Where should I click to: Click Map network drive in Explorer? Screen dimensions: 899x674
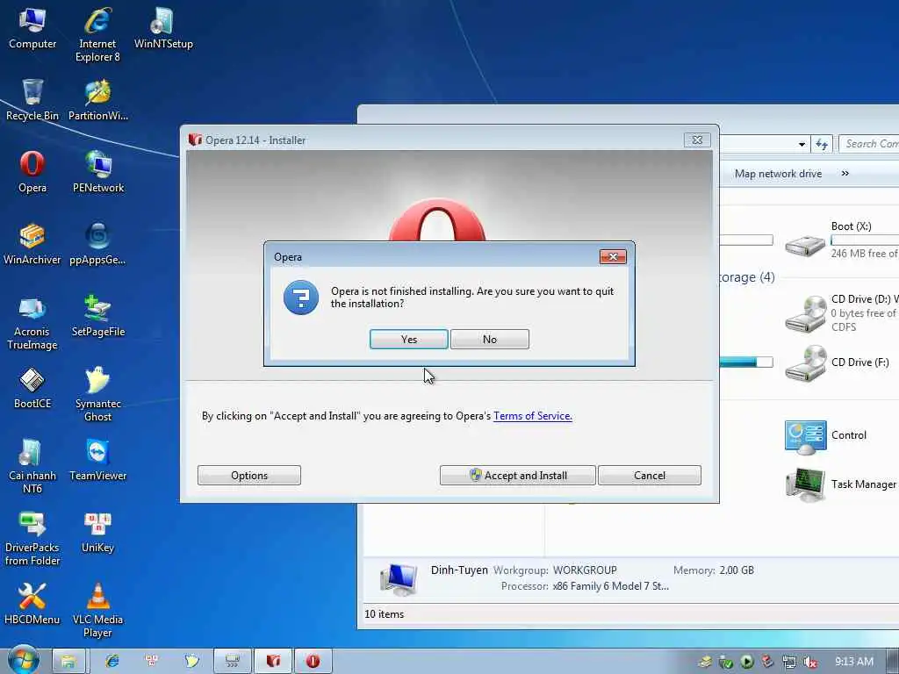pyautogui.click(x=778, y=174)
